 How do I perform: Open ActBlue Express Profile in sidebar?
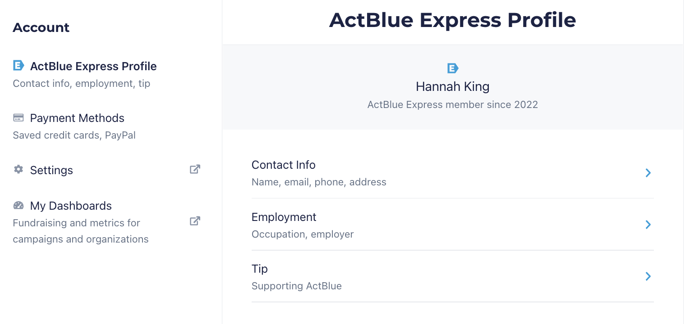click(x=93, y=66)
